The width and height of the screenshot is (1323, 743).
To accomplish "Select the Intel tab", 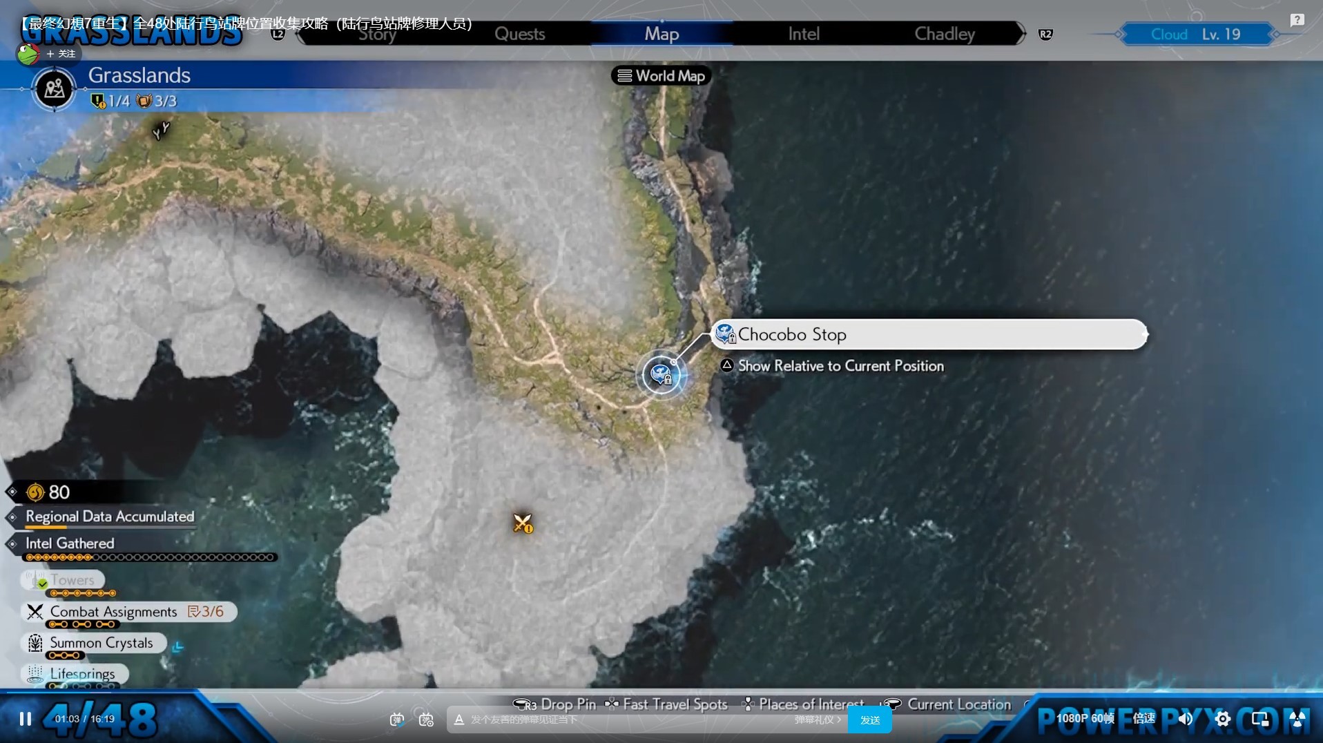I will pos(804,34).
